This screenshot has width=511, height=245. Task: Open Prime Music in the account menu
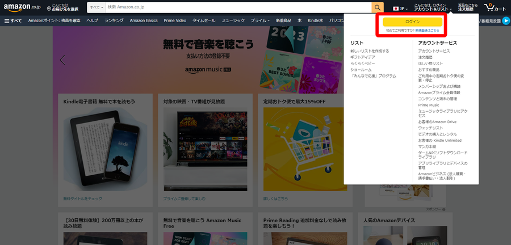[x=429, y=105]
